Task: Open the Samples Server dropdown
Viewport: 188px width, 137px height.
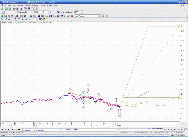Action: click(32, 12)
